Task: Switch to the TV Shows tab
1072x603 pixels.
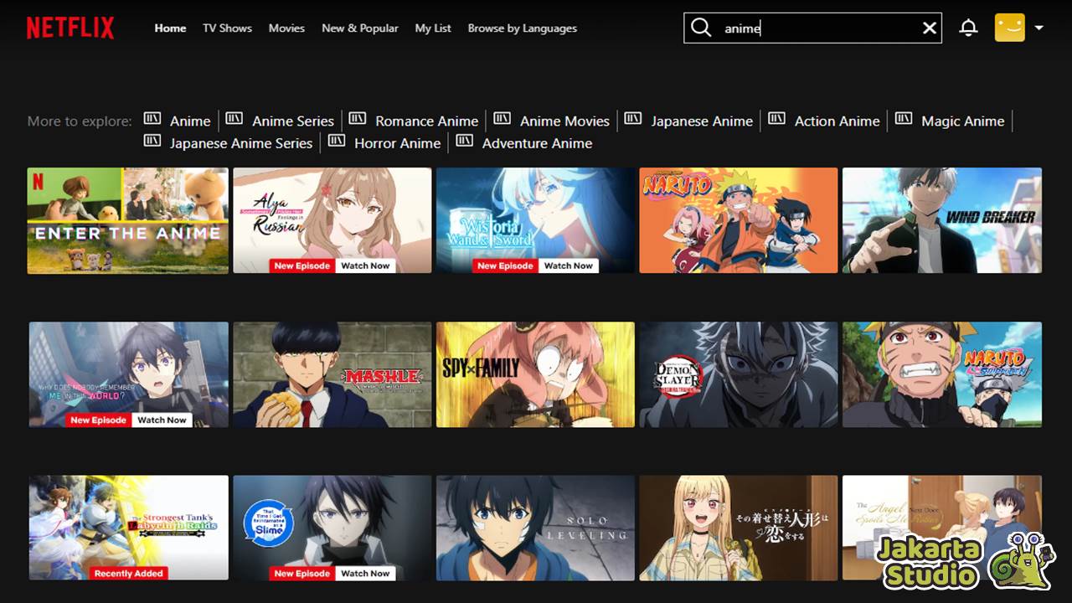Action: [227, 28]
